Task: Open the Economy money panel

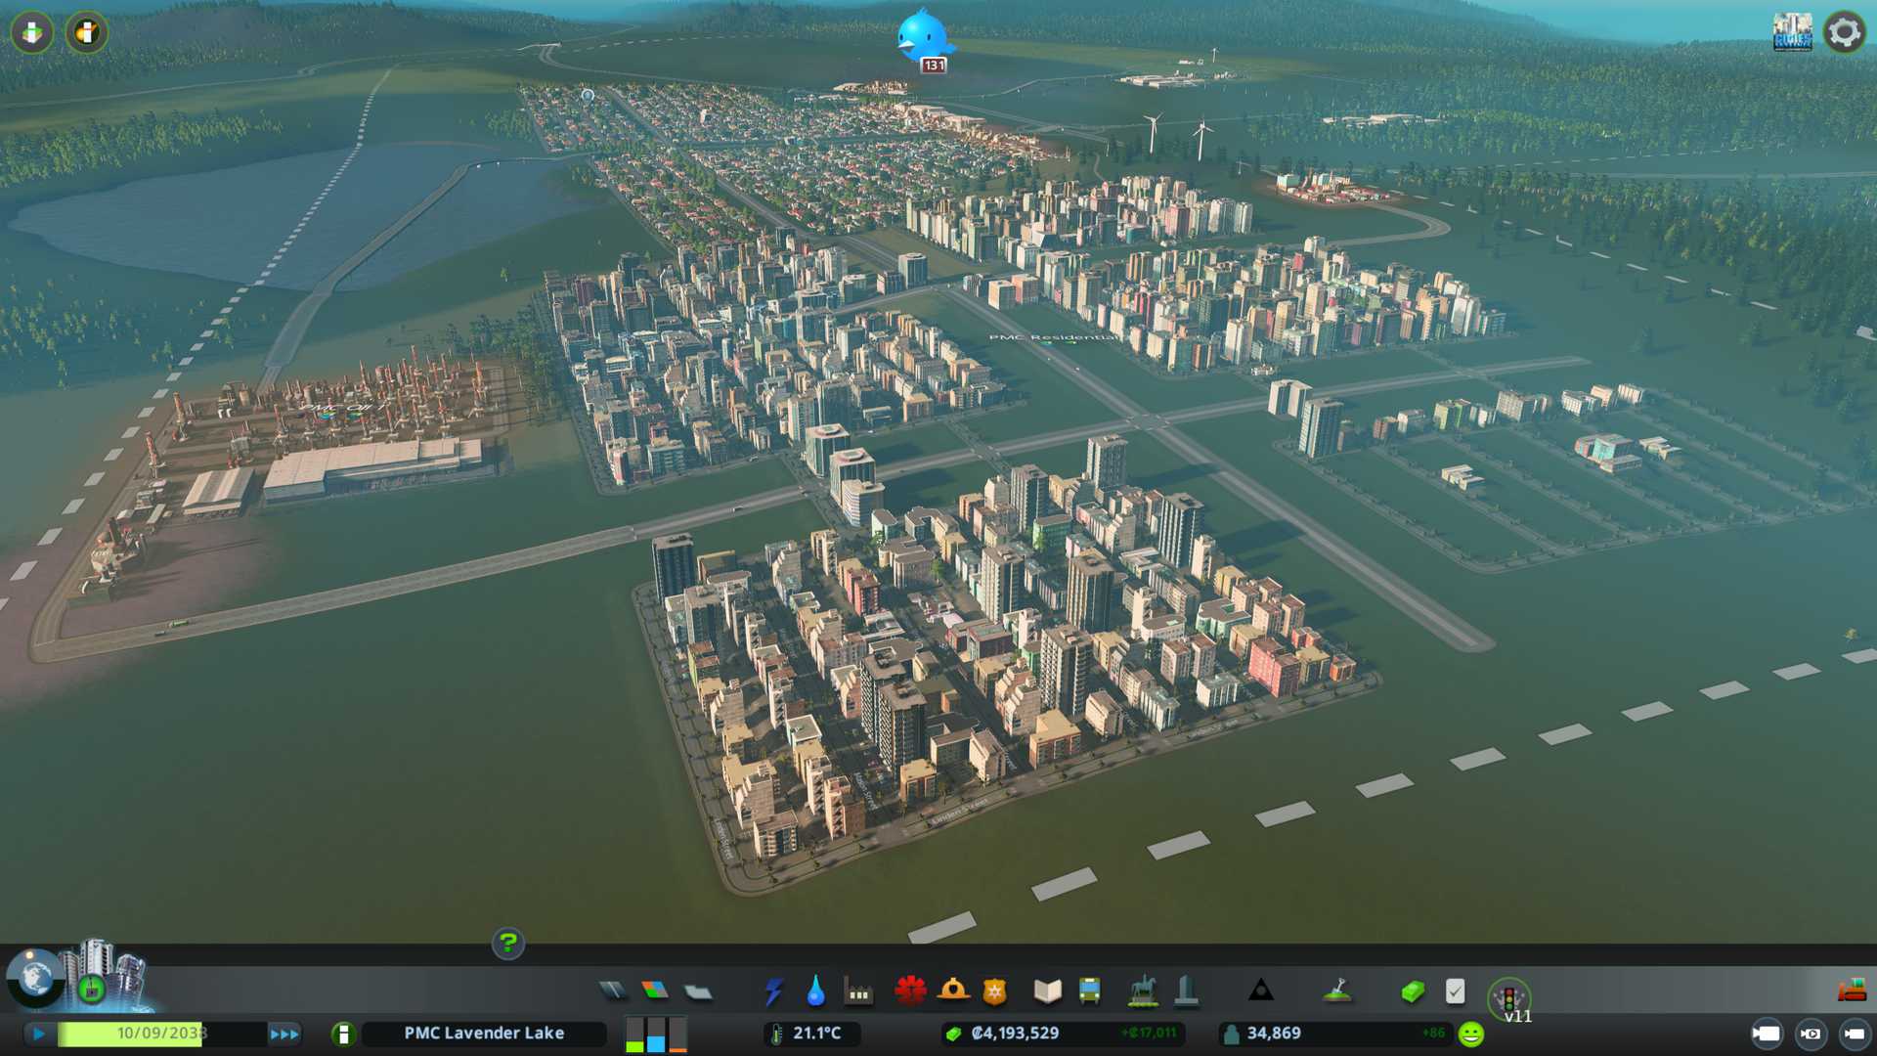Action: pos(1412,991)
